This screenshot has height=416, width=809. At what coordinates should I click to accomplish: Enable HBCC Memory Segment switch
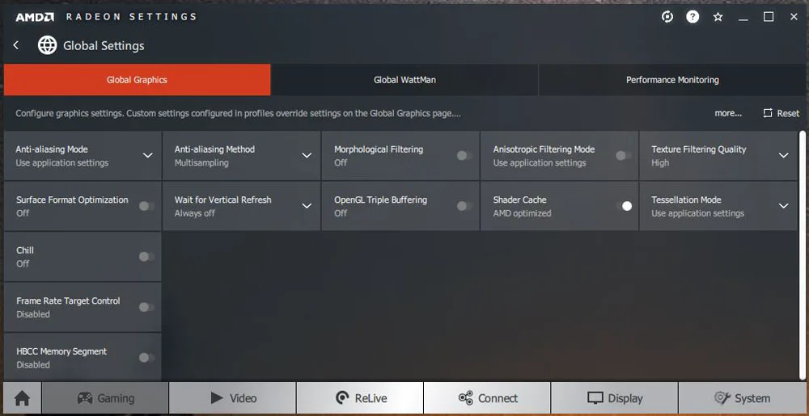click(x=146, y=357)
